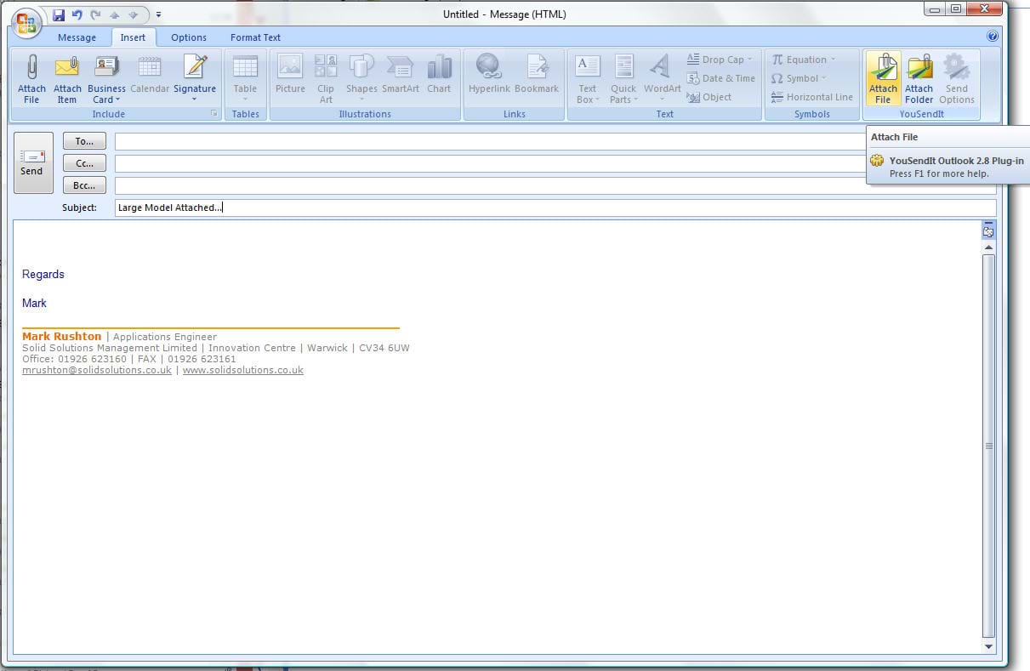The width and height of the screenshot is (1030, 671).
Task: Open the Options ribbon tab
Action: tap(188, 37)
